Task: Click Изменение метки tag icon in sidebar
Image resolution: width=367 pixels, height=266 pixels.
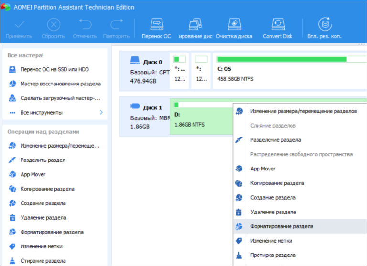Action: pyautogui.click(x=12, y=246)
